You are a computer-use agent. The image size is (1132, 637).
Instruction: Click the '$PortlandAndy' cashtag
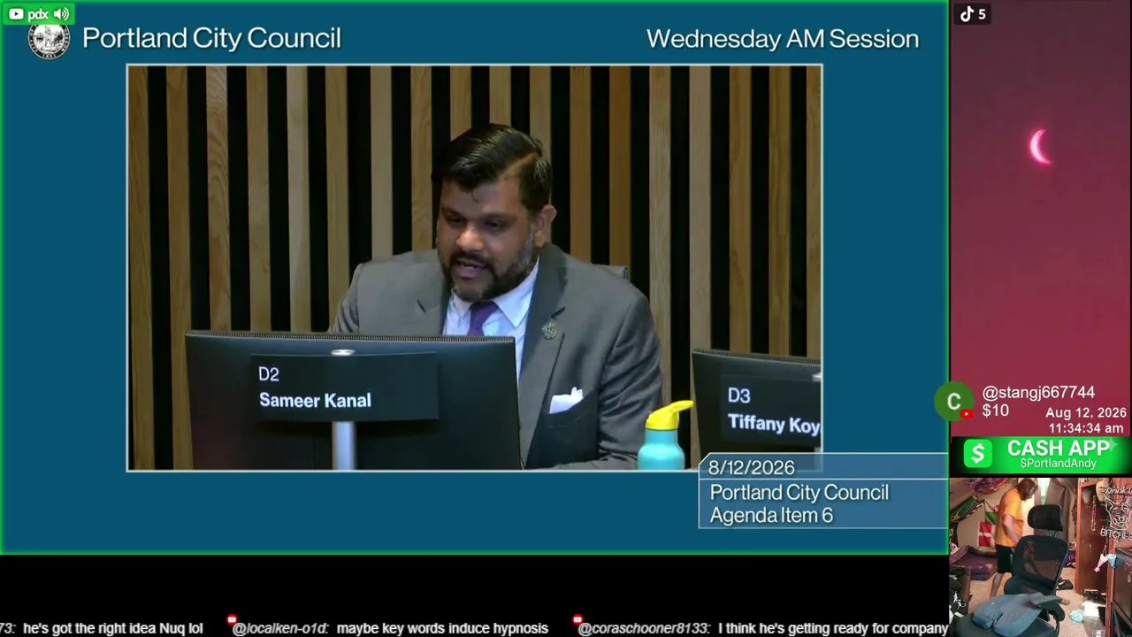click(x=1059, y=464)
